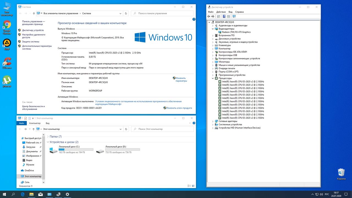Click the blue question-mark help icon in Device Manager

tap(224, 16)
